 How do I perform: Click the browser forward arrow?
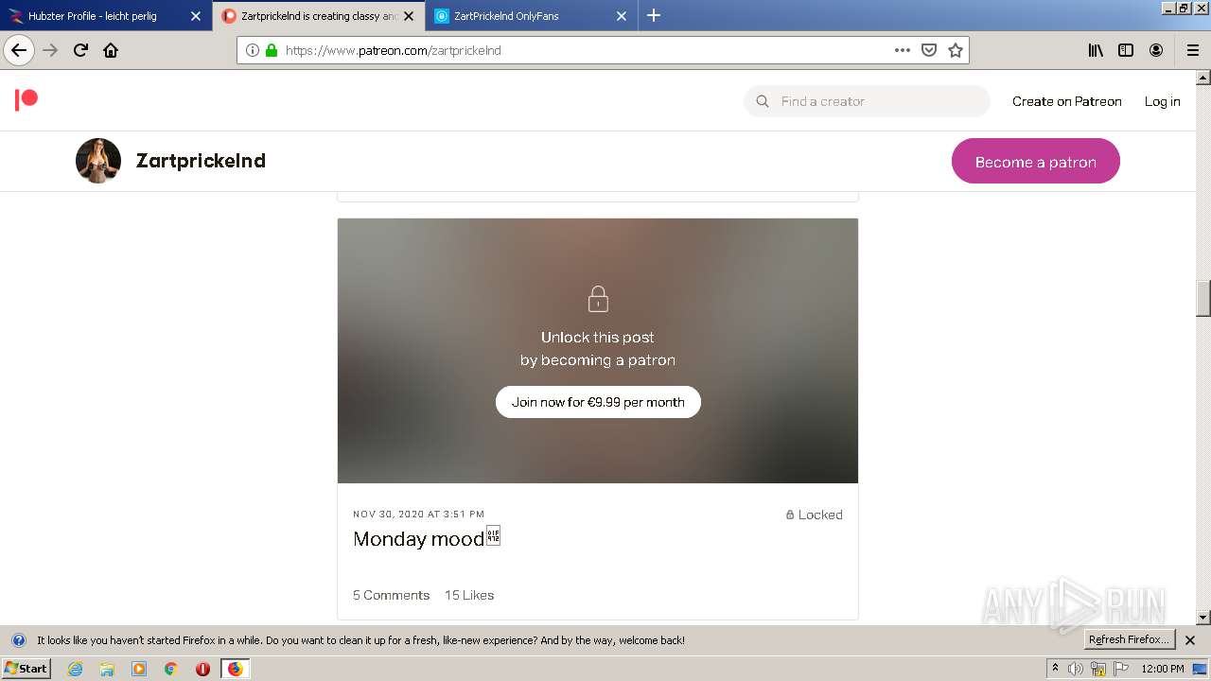pyautogui.click(x=51, y=50)
